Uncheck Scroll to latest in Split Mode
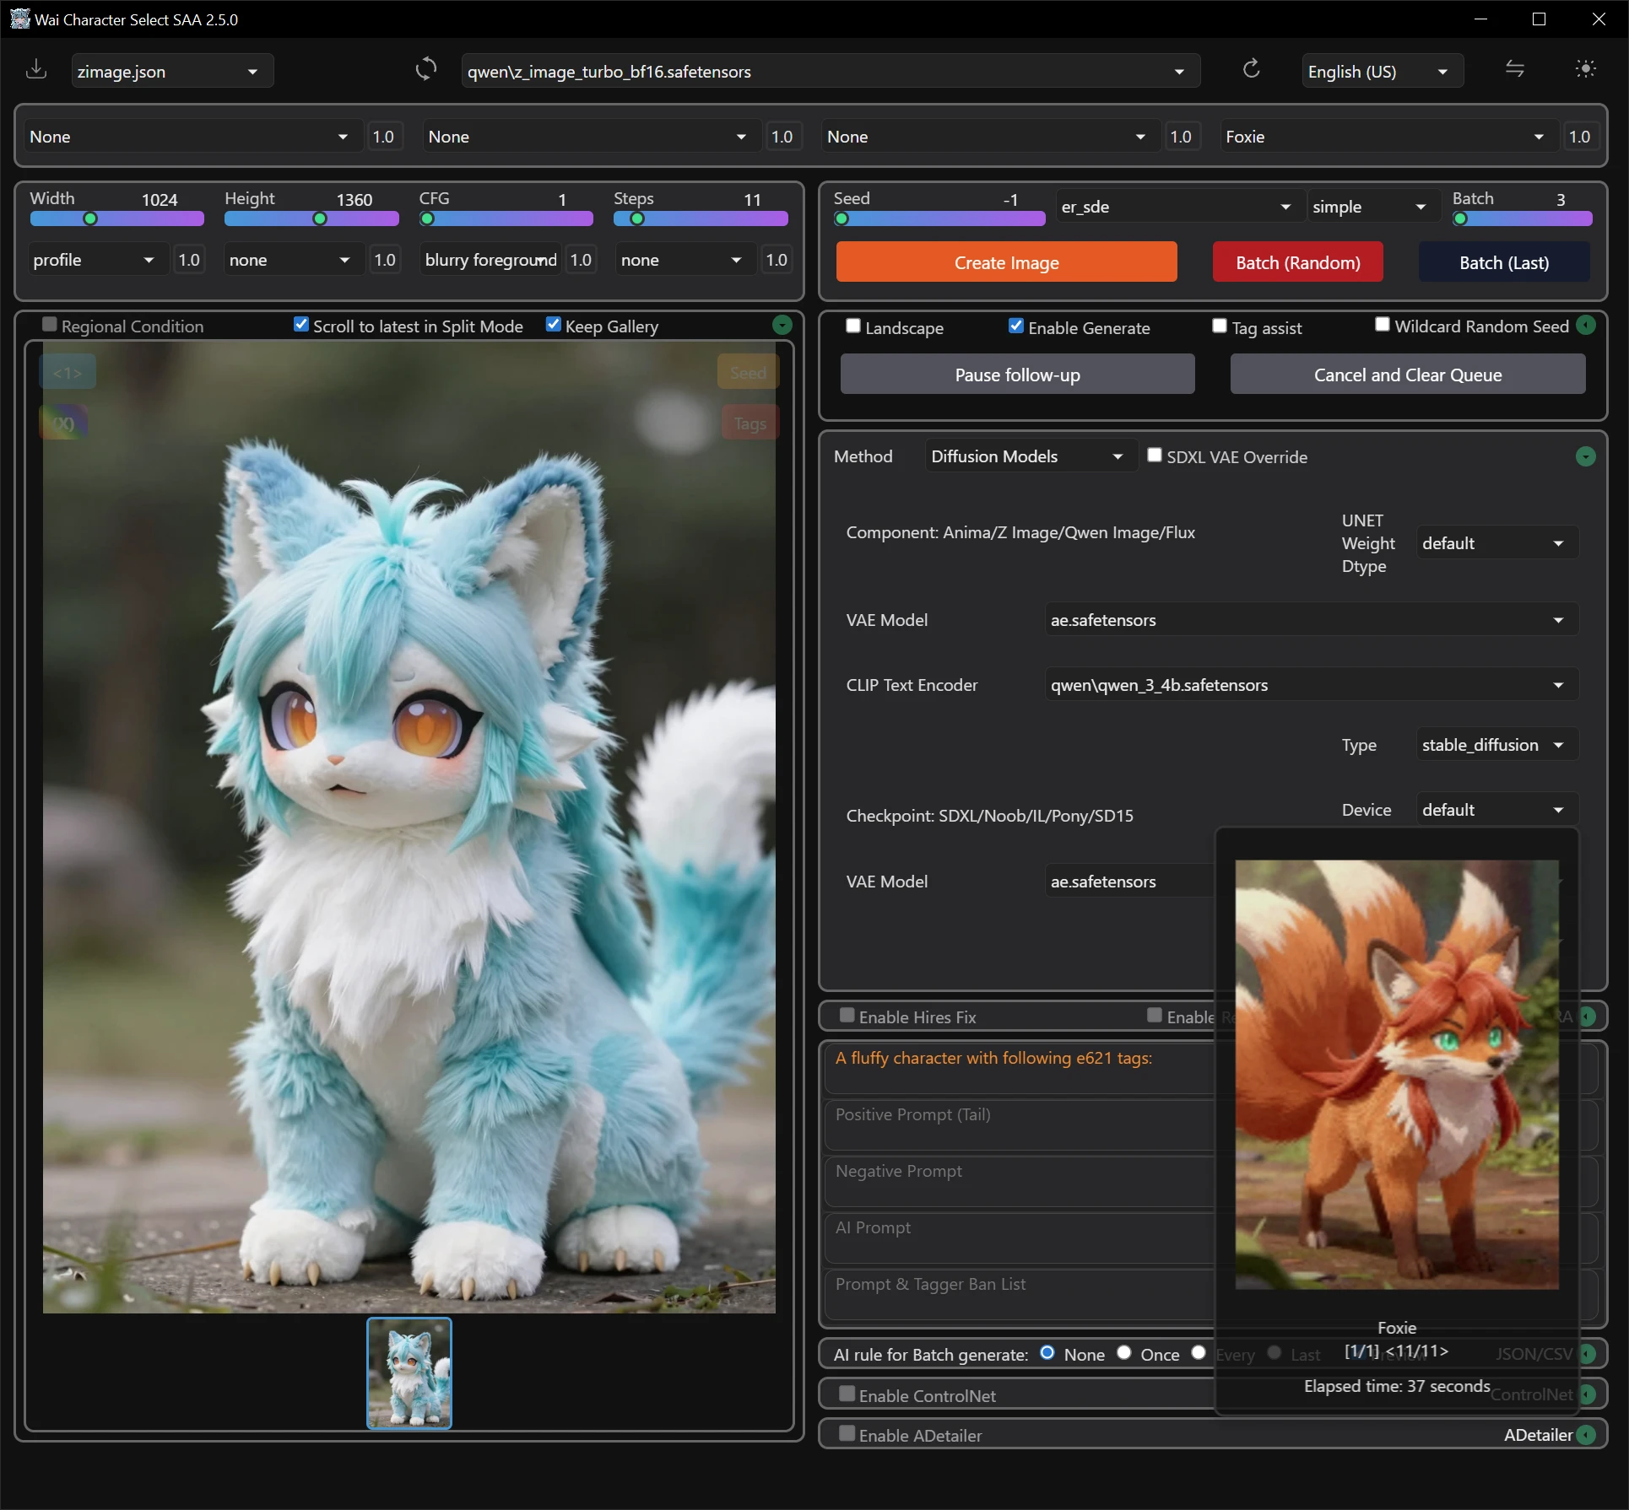Screen dimensions: 1629x1510 click(x=300, y=325)
